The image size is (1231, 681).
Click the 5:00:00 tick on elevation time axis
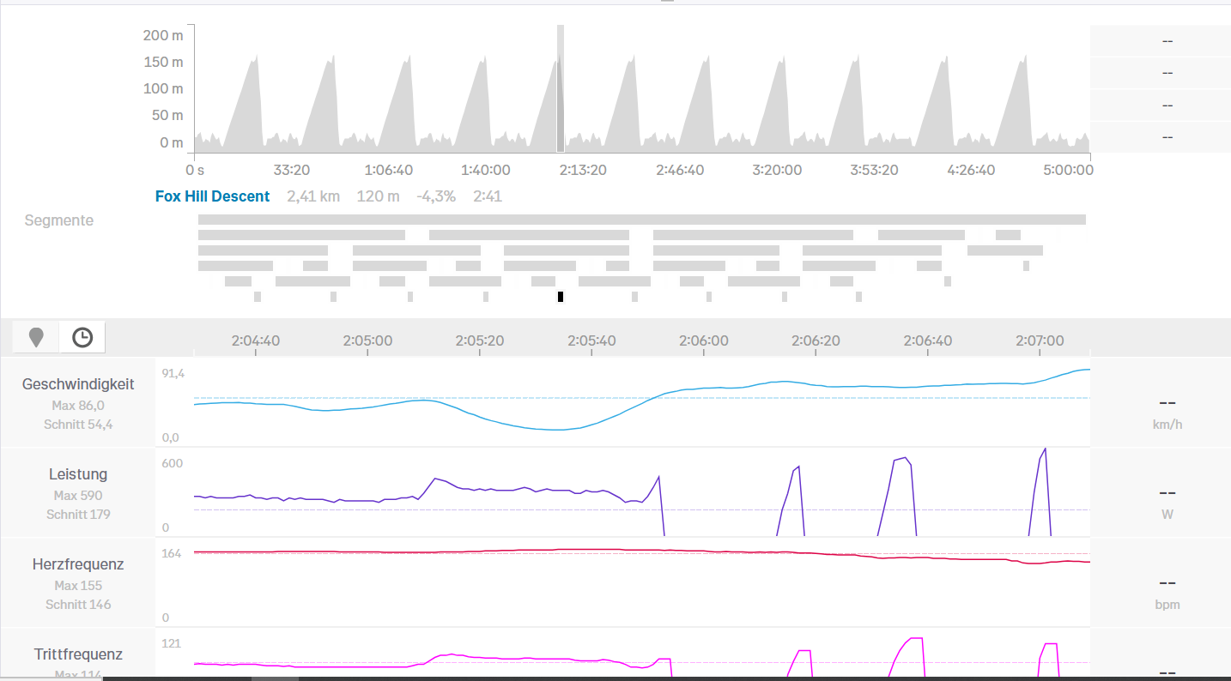pos(1067,170)
